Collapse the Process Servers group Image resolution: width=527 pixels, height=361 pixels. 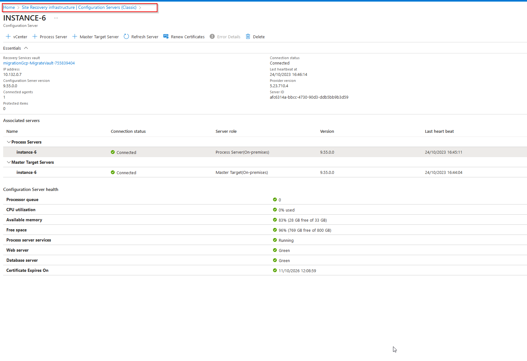pyautogui.click(x=9, y=142)
